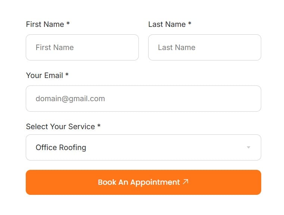Open the Select Your Service dropdown
The width and height of the screenshot is (284, 215).
pyautogui.click(x=143, y=147)
